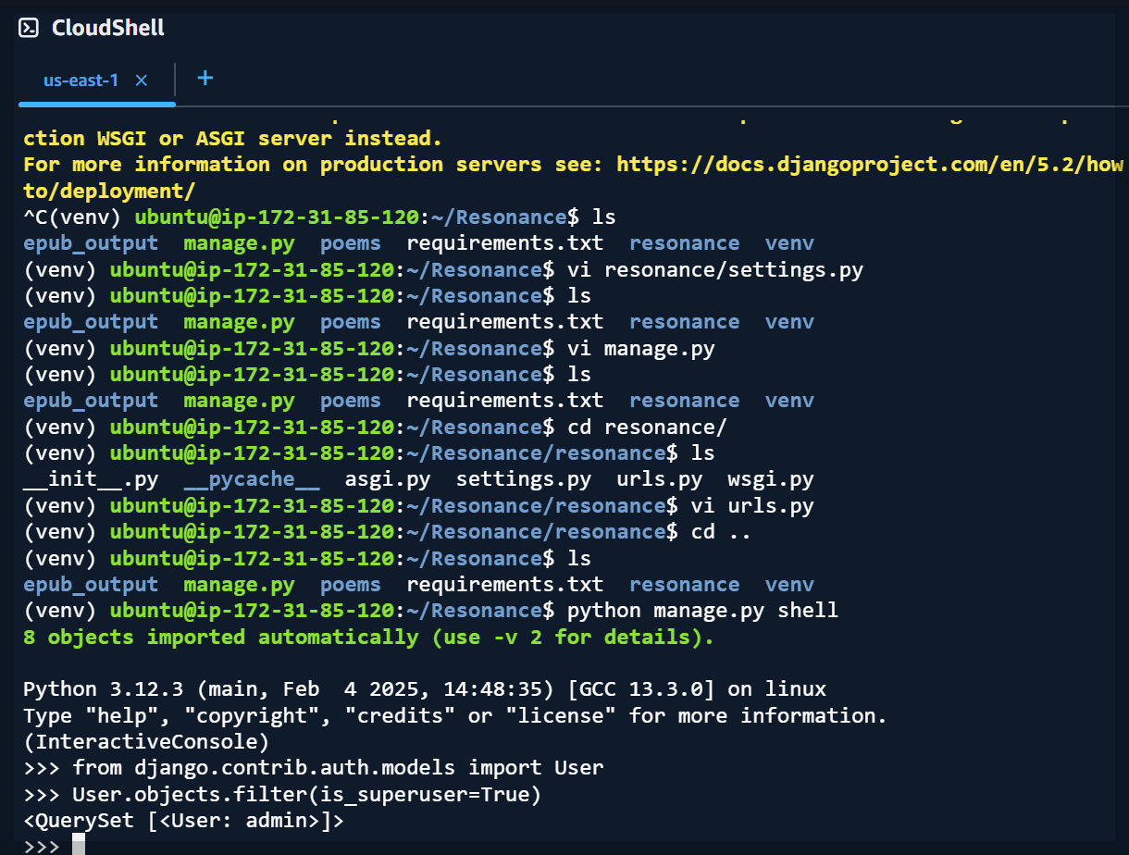The image size is (1129, 855).
Task: Click the CloudShell title text
Action: pyautogui.click(x=108, y=28)
